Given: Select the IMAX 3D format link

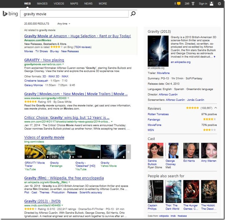Looking at the screenshot, I should click(x=54, y=76).
